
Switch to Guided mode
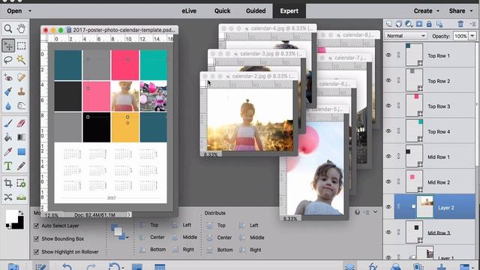click(x=256, y=11)
